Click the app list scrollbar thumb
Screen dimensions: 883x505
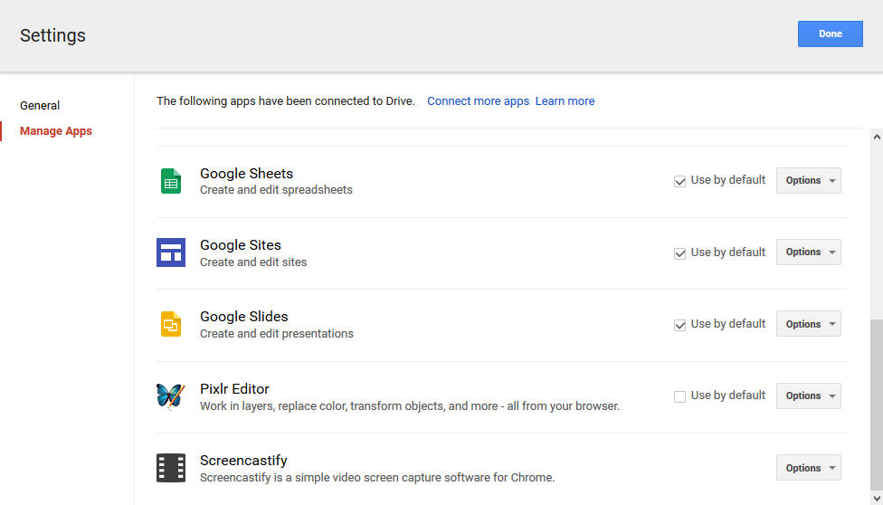click(877, 405)
